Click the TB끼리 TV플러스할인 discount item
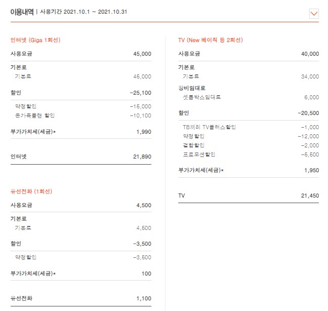Viewport: 328px width, 311px height. click(209, 127)
